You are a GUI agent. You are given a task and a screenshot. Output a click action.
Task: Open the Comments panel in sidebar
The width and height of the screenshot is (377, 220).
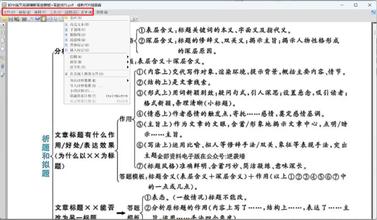click(x=2, y=58)
